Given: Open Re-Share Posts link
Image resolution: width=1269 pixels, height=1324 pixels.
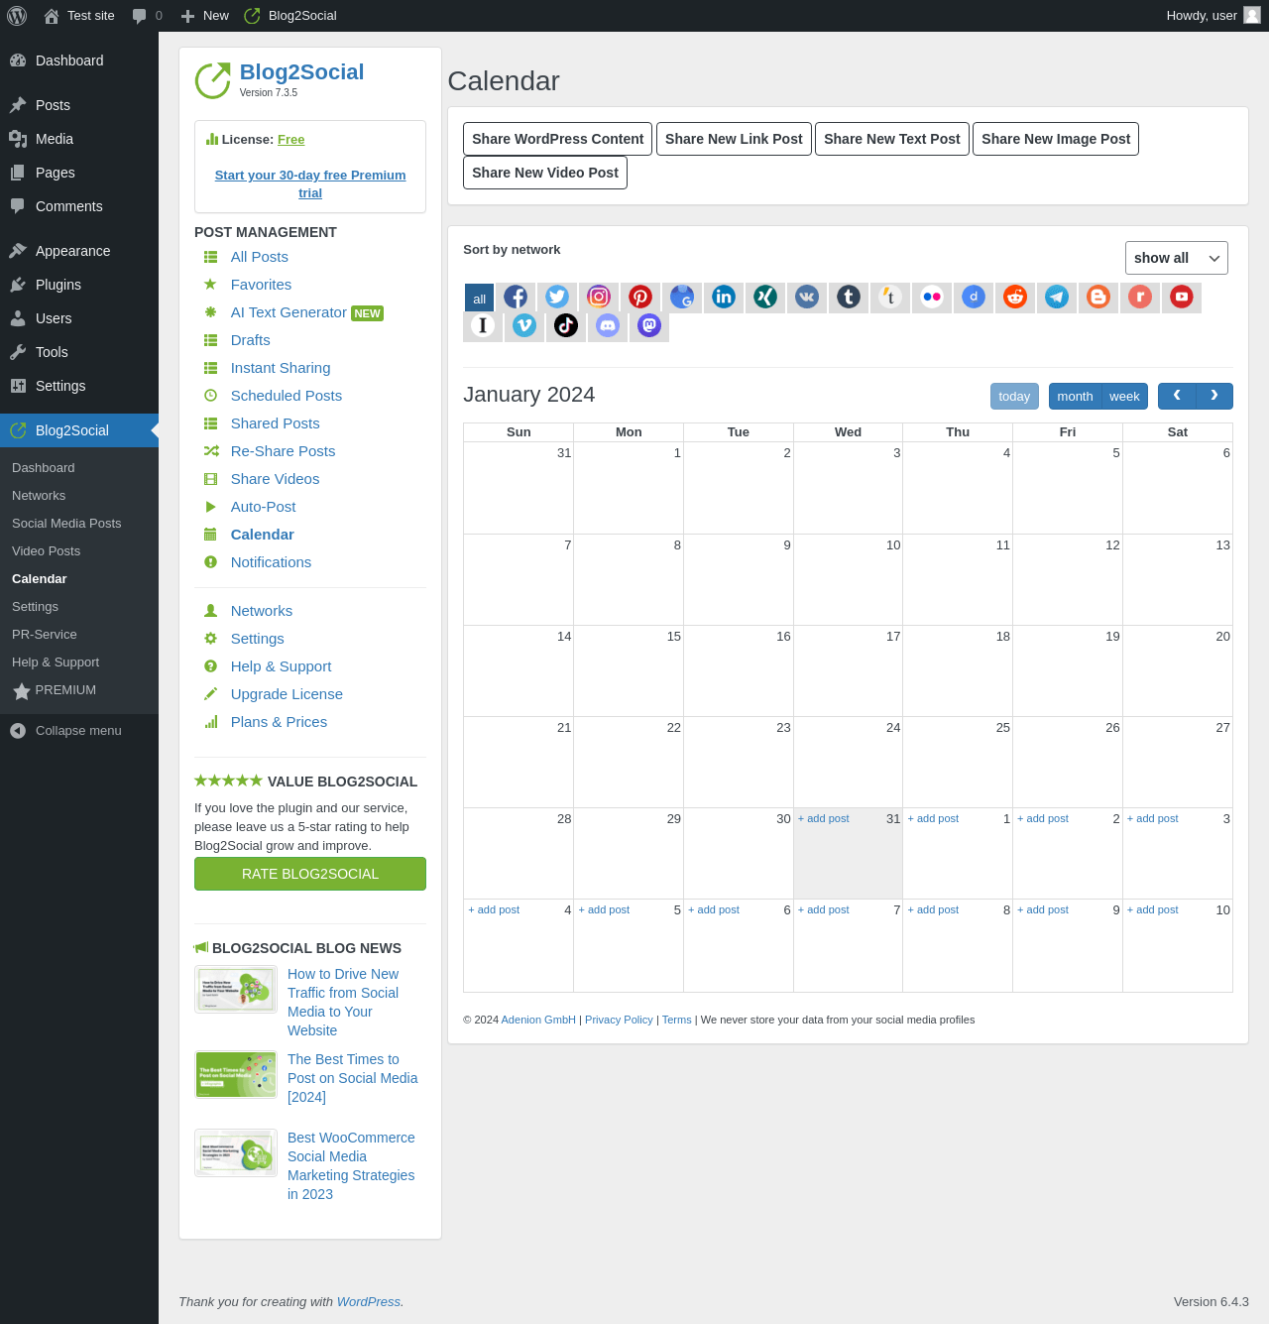Looking at the screenshot, I should (284, 451).
